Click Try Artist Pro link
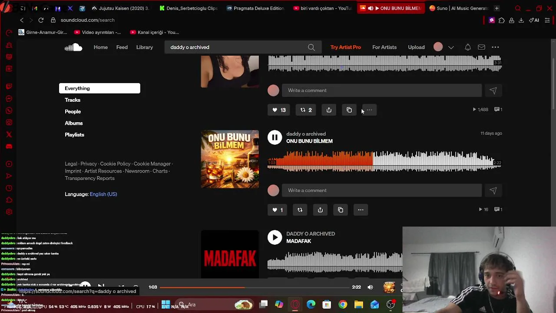Screen dimensions: 556x313 346,47
